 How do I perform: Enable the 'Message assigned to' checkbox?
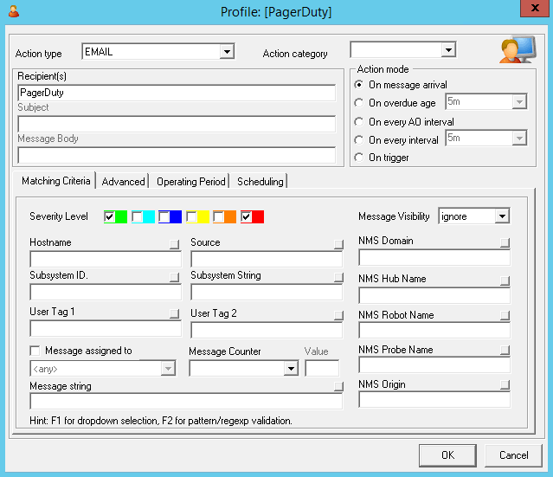(x=35, y=351)
